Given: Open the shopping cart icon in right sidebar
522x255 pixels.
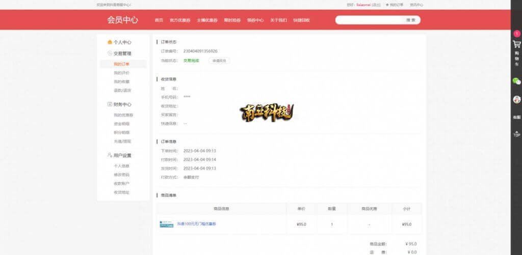Looking at the screenshot, I should [516, 45].
